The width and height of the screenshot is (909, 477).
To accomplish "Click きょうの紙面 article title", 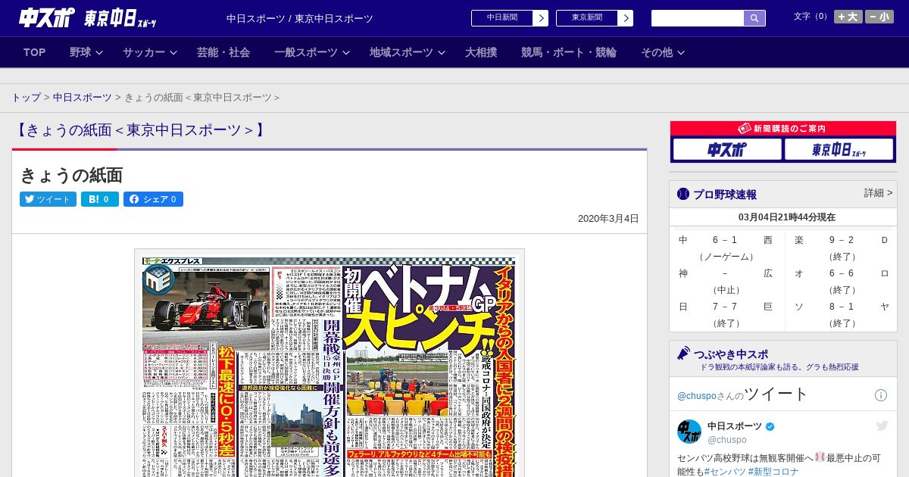I will (71, 175).
